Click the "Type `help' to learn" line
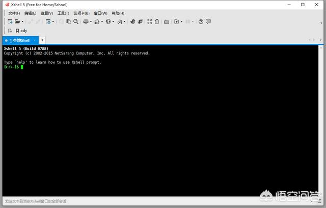The image size is (326, 208). coord(52,62)
